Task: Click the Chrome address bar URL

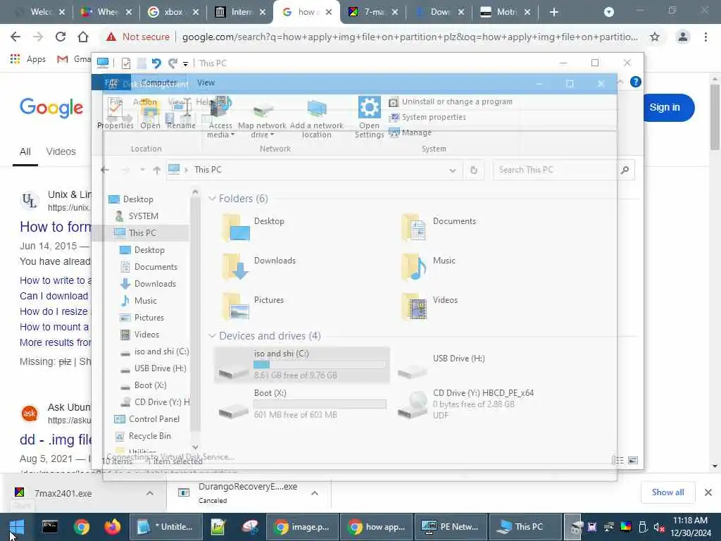Action: point(410,37)
